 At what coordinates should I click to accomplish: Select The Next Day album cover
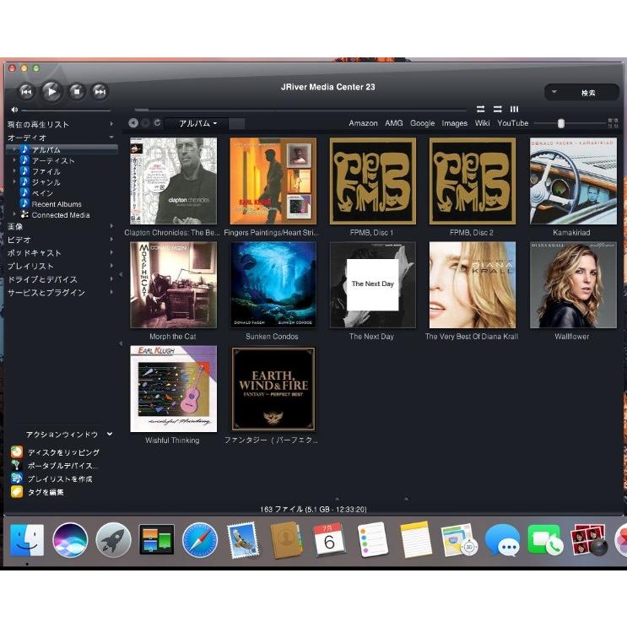[373, 284]
